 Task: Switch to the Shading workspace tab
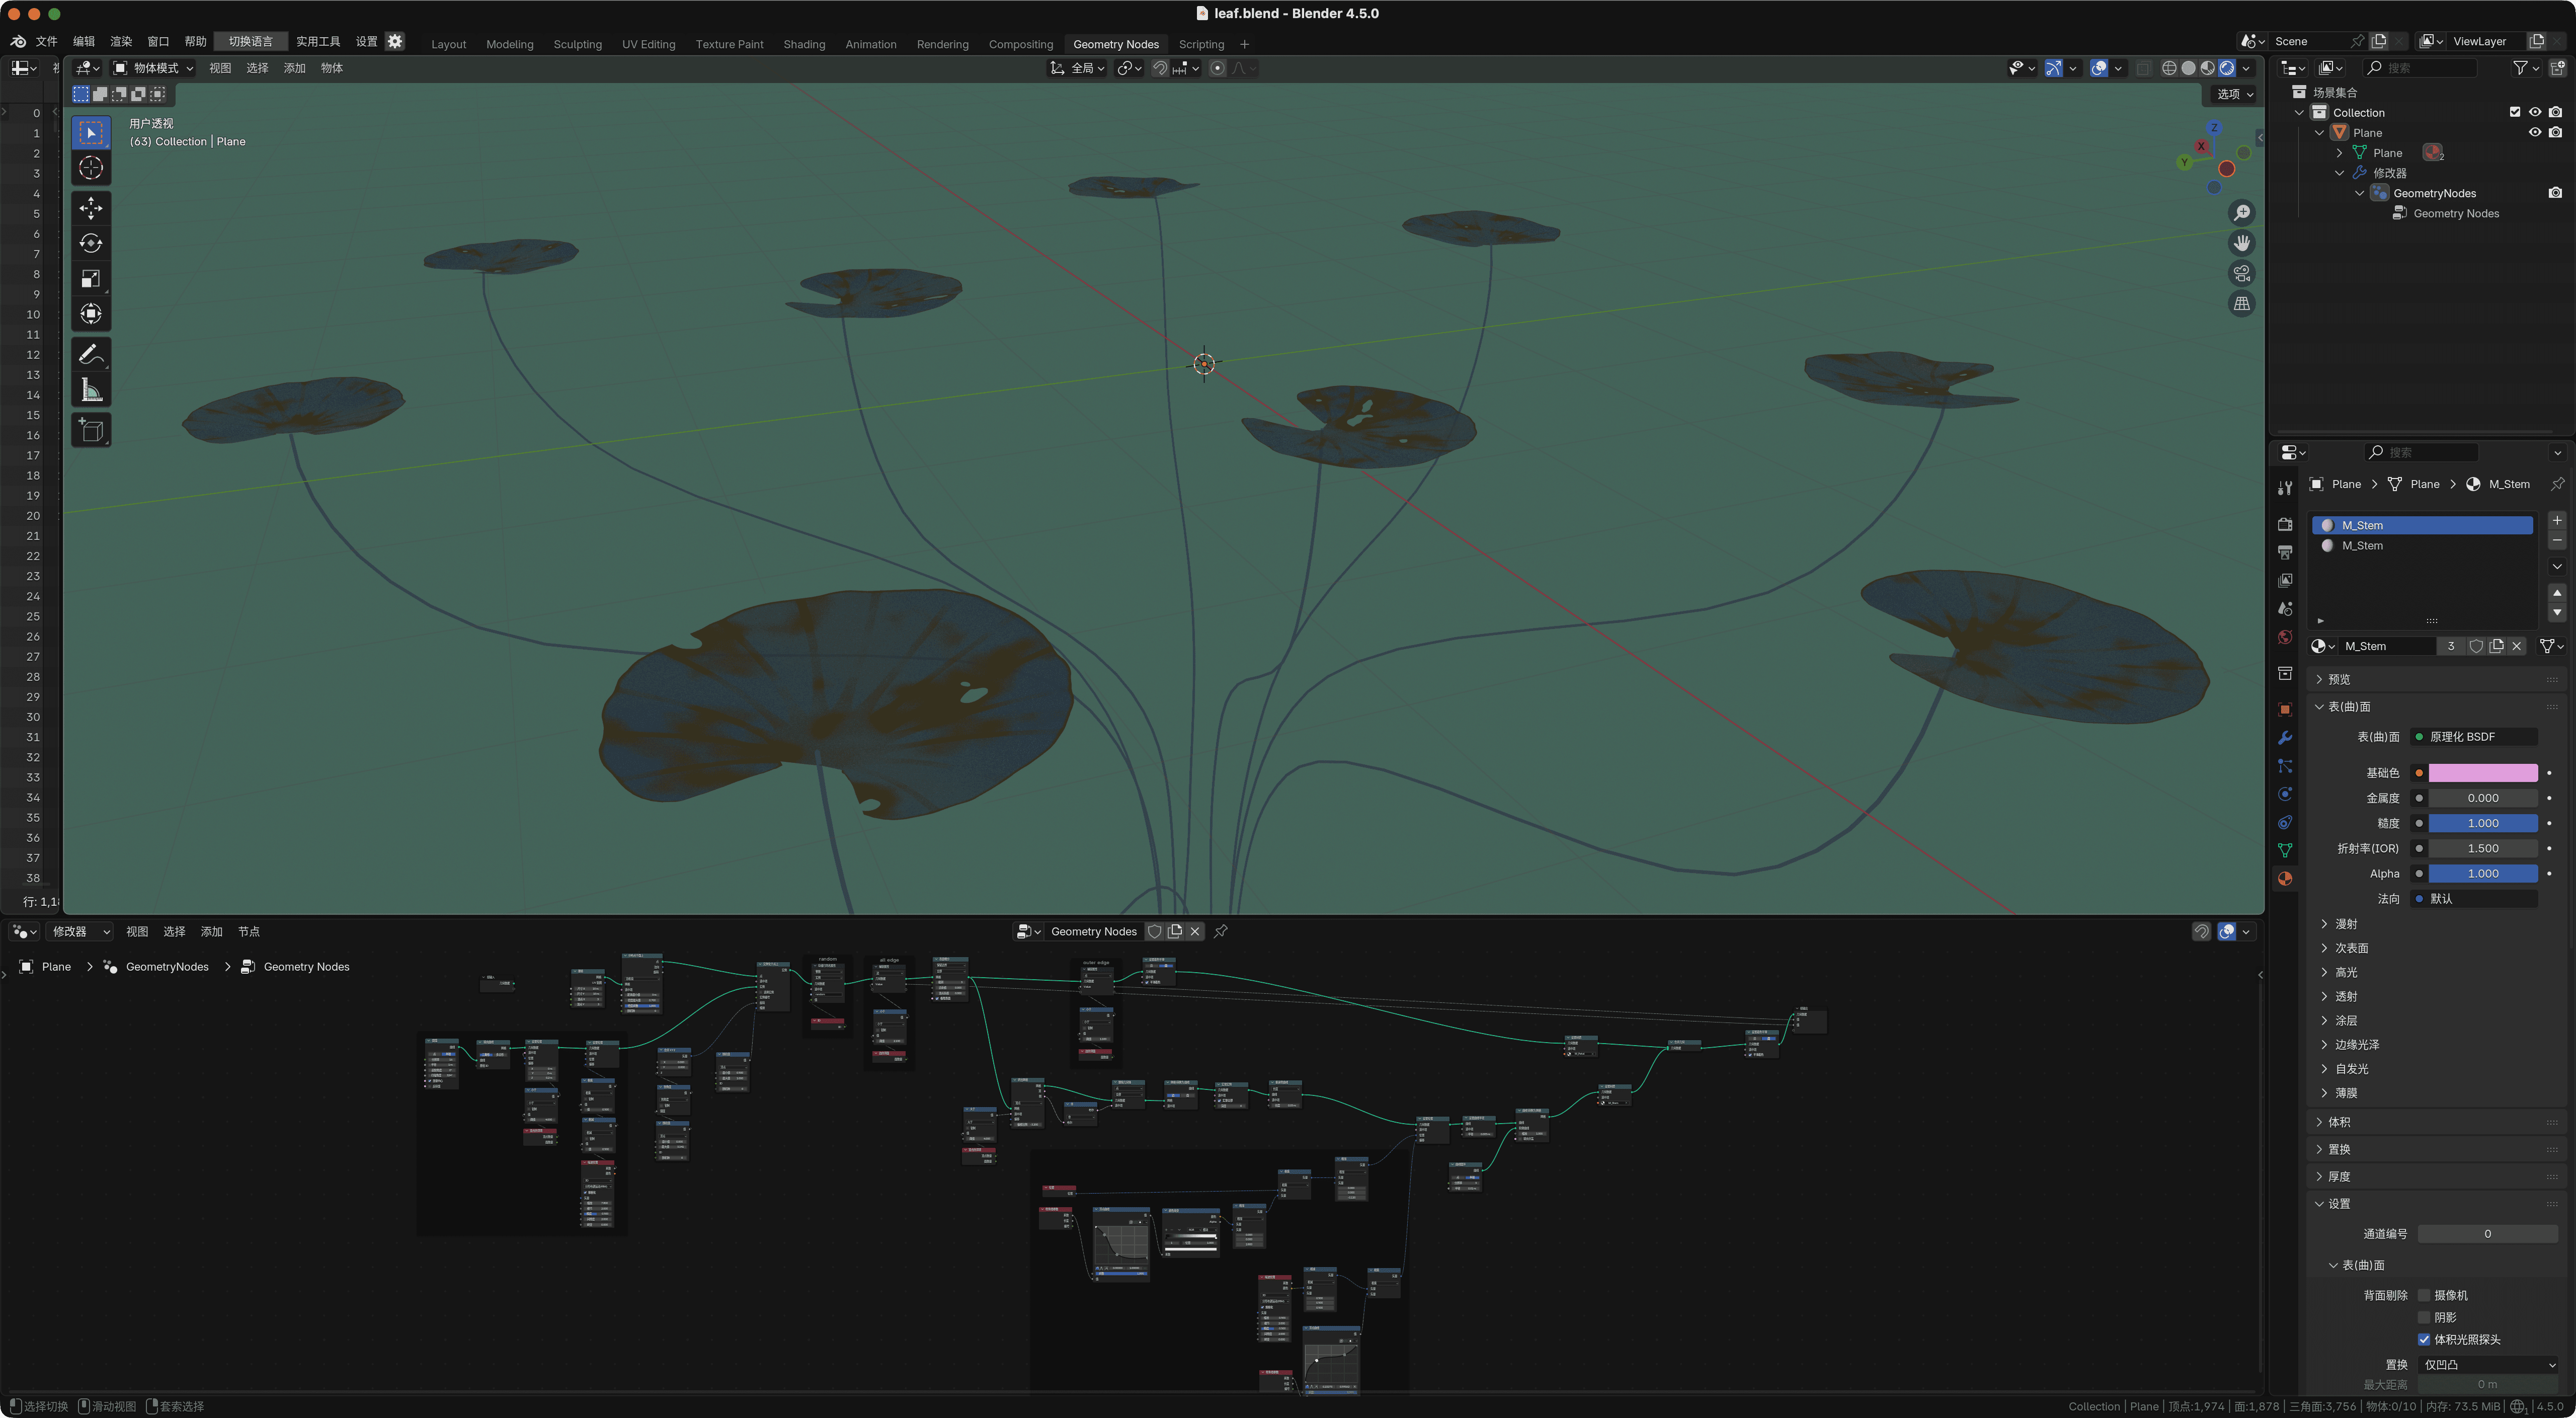[x=803, y=44]
